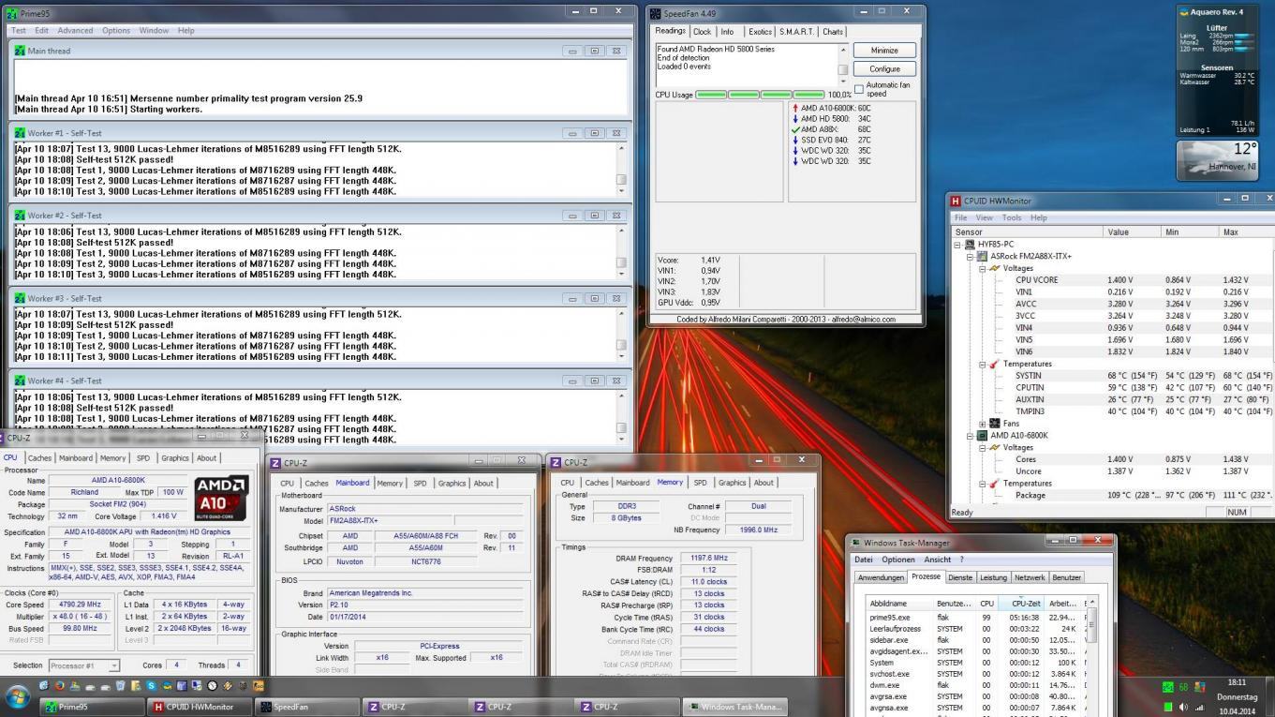Click the Windows Task-Manager title icon

tap(855, 544)
